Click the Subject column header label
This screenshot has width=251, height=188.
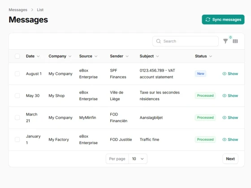(x=147, y=56)
